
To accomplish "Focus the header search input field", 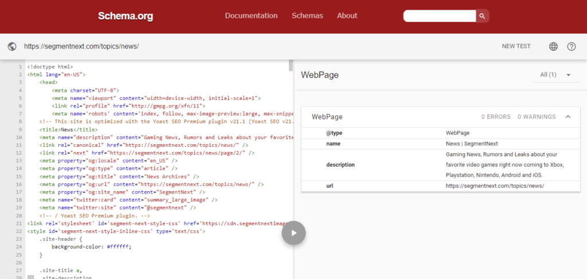I will tap(440, 16).
